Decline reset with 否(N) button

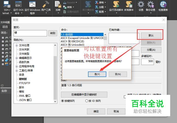pos(118,74)
